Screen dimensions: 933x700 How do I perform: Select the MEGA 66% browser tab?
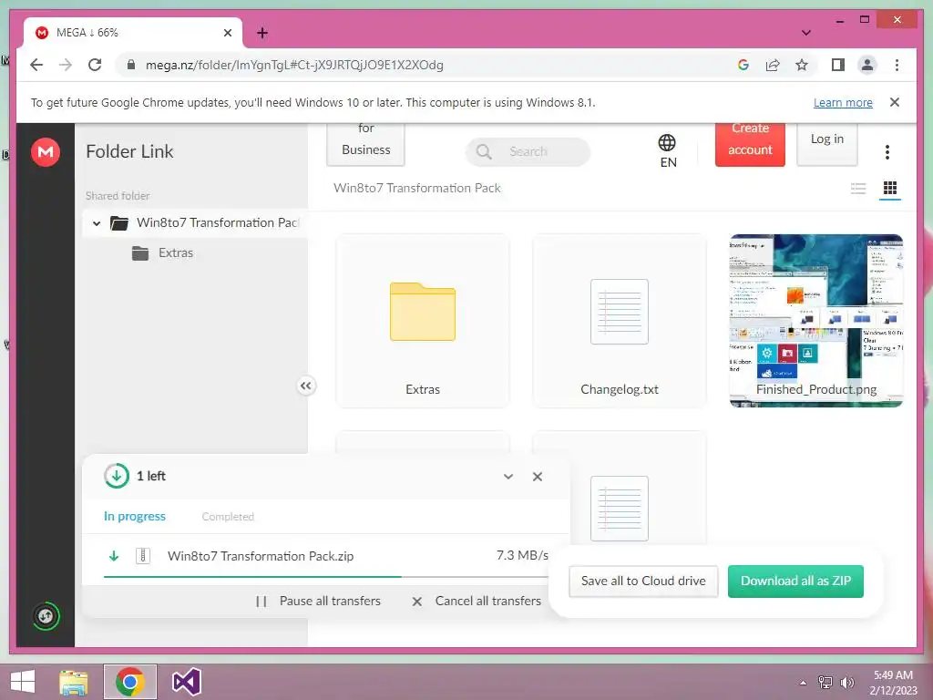pos(132,33)
